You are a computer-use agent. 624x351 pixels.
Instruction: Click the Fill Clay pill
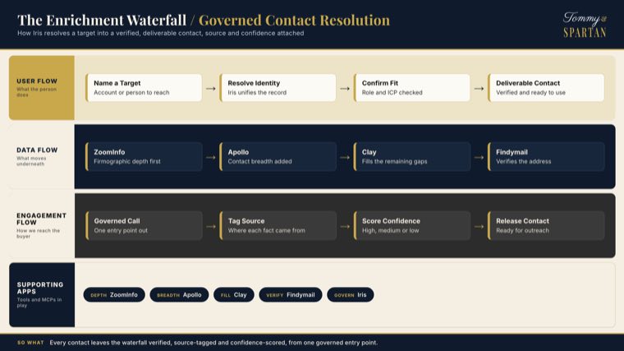pyautogui.click(x=234, y=295)
